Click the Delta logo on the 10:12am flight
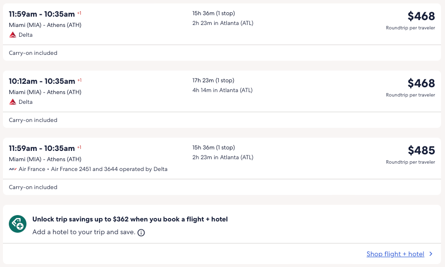 pos(13,102)
